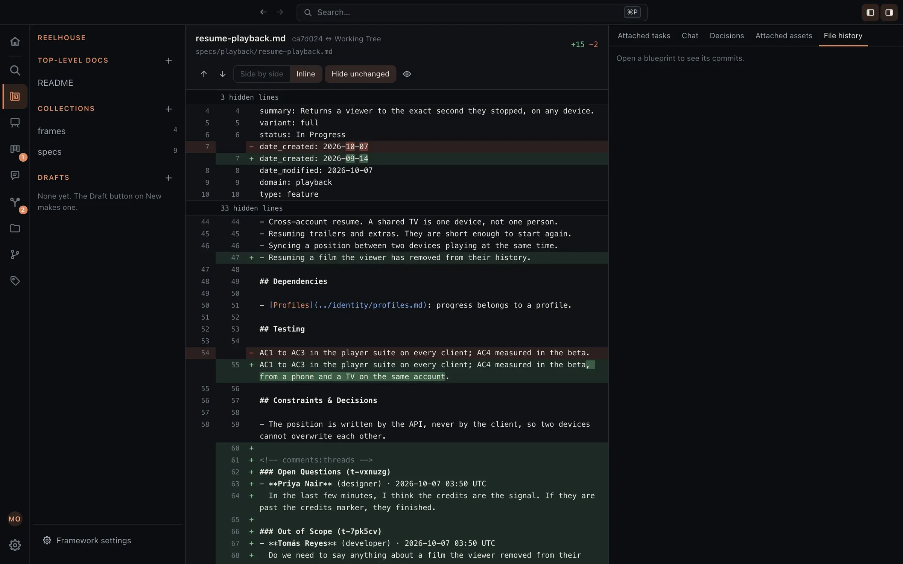Switch to the Decisions tab
Viewport: 903px width, 564px height.
click(727, 36)
